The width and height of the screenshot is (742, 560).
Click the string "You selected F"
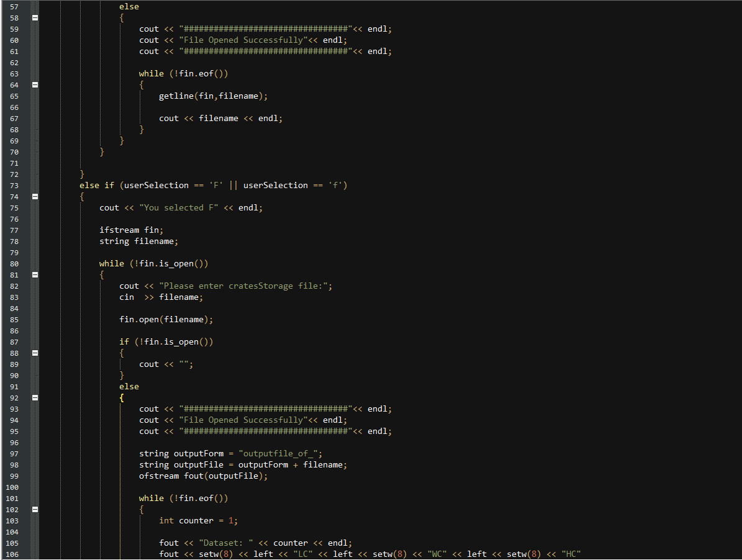coord(179,207)
